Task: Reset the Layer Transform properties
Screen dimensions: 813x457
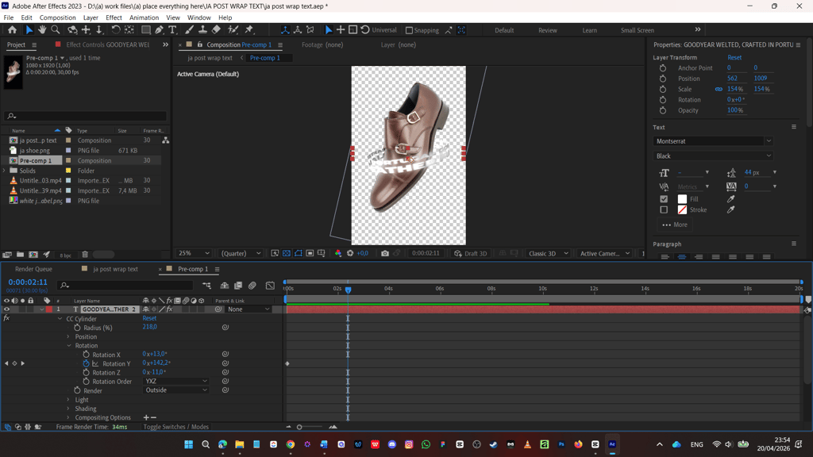Action: tap(734, 57)
